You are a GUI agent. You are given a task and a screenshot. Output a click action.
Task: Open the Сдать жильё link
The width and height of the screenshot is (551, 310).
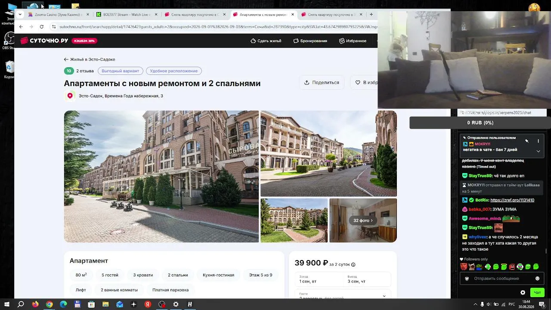pyautogui.click(x=266, y=41)
